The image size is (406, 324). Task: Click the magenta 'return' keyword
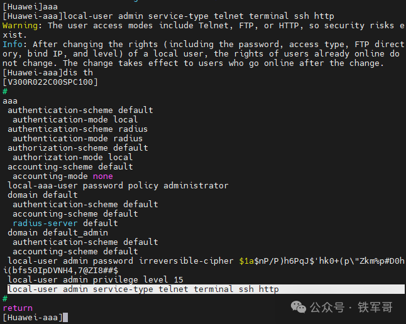[18, 308]
